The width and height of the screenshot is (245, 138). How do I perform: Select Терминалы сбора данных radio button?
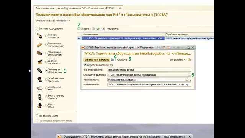[x=46, y=71]
